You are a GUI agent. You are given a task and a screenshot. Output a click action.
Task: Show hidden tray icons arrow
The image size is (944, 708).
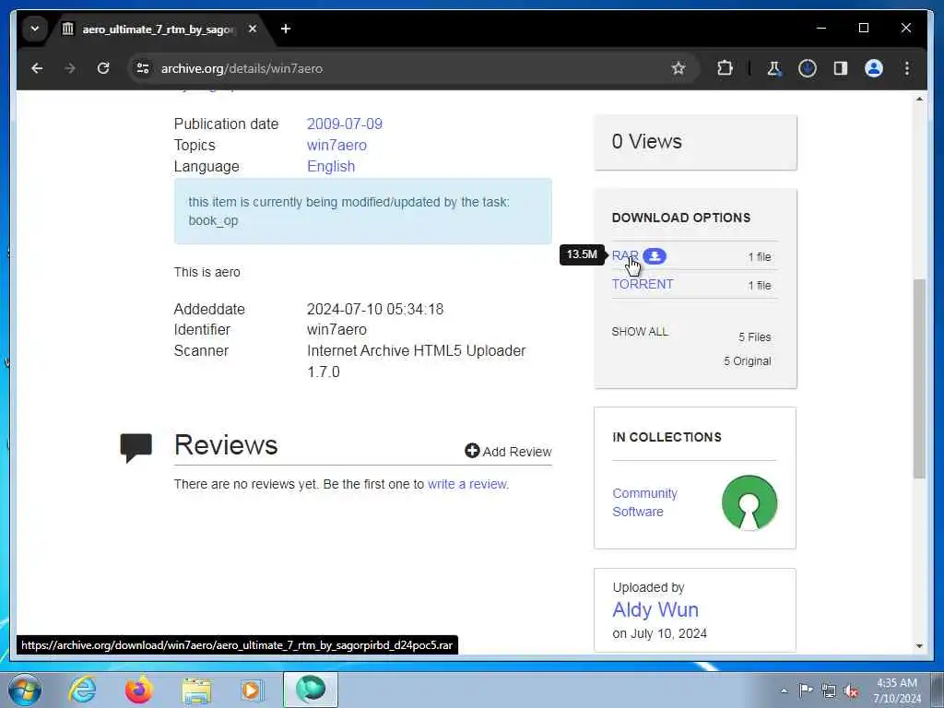(x=784, y=690)
